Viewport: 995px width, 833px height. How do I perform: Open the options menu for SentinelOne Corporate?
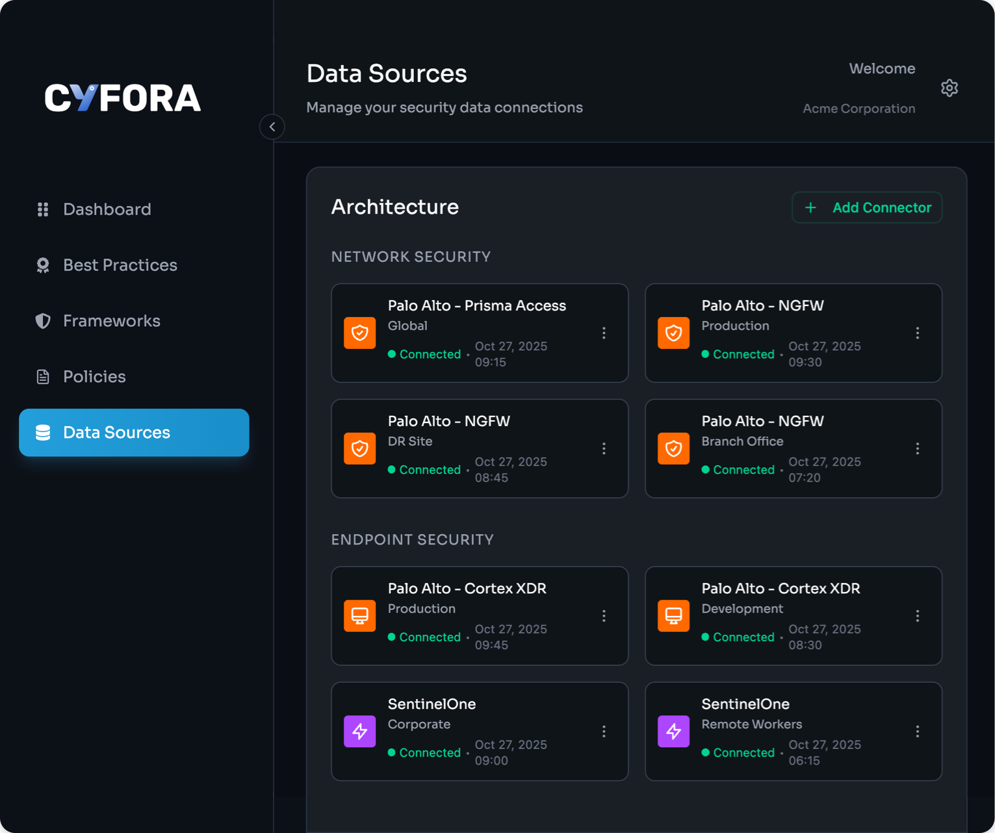(604, 732)
